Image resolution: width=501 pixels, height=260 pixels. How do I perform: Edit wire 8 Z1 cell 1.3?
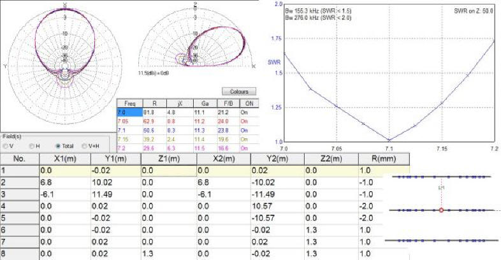tap(169, 254)
